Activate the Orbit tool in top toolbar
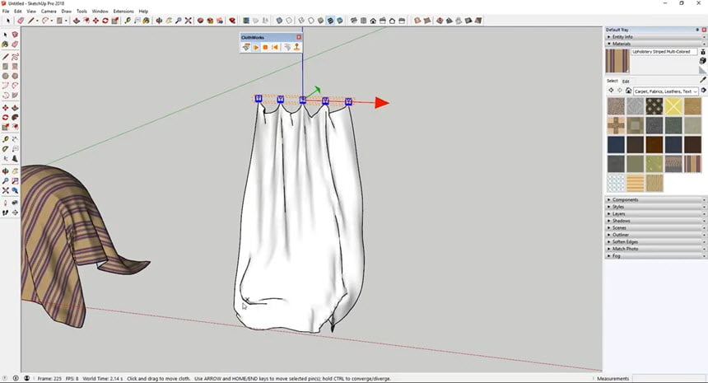708x383 pixels. (159, 21)
